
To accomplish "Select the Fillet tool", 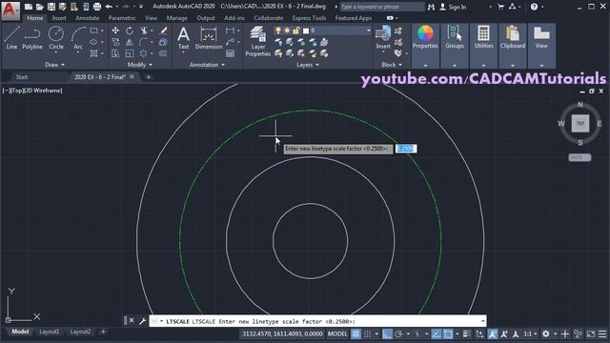I will click(144, 42).
